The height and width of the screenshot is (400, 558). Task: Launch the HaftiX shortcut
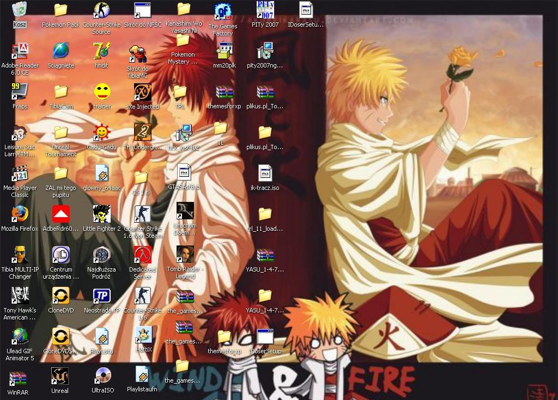[x=144, y=335]
